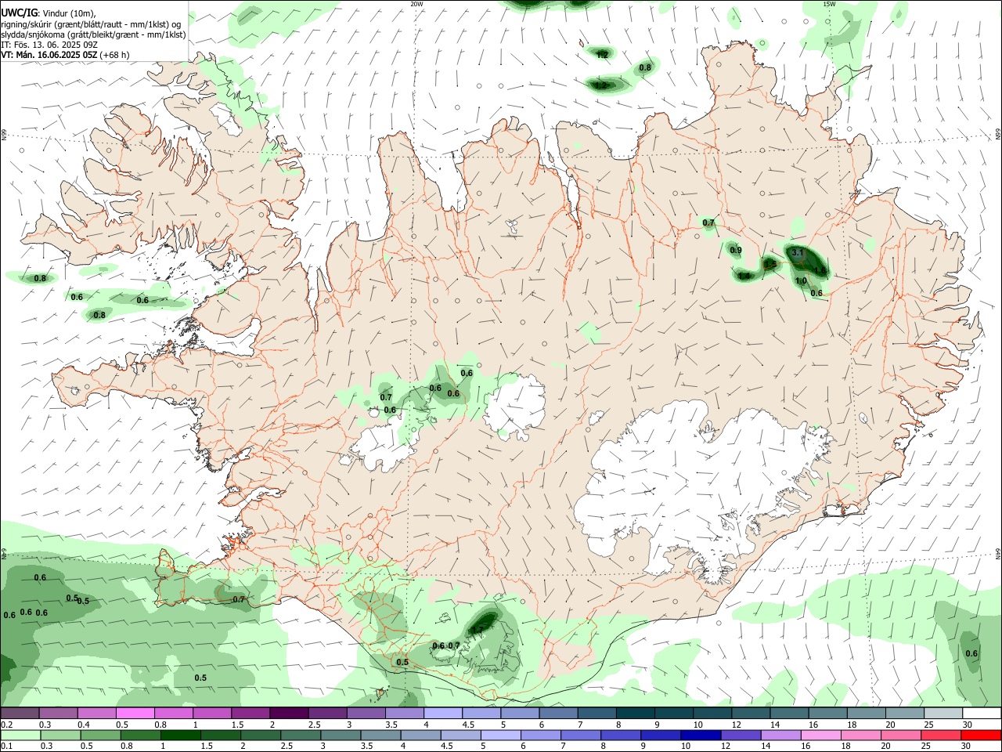Pick the light purple 14 swatch in lower legend row
Screen dimensions: 1002x752
[780, 735]
